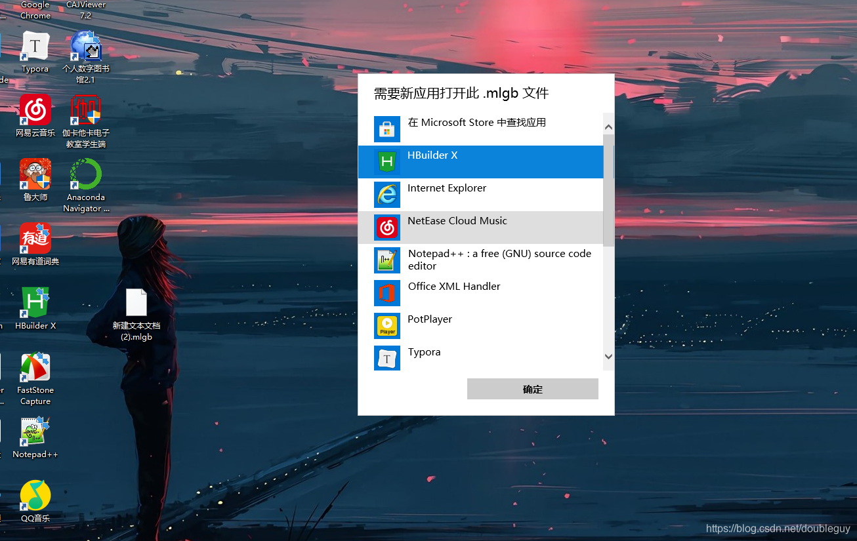
Task: Choose PotPlayer text entry
Action: pyautogui.click(x=430, y=319)
